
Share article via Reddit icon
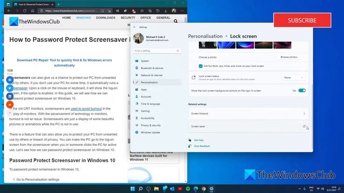[x=10, y=105]
